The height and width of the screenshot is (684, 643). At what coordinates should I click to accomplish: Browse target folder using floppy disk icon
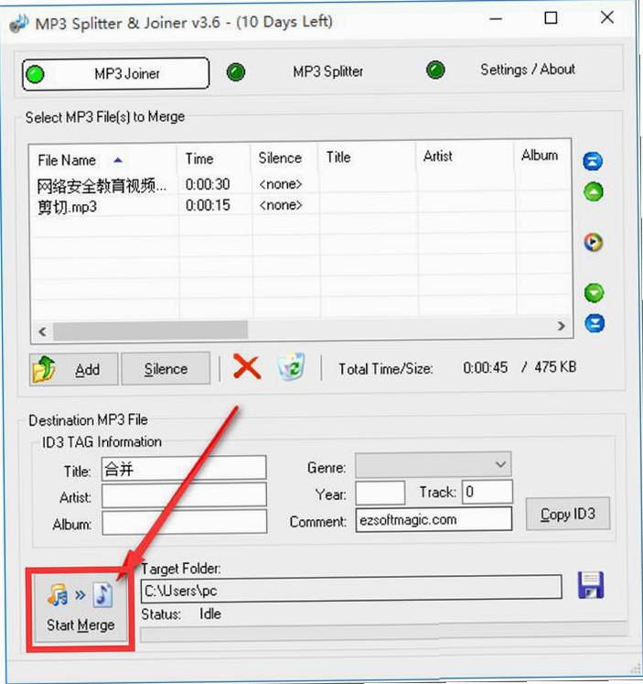pyautogui.click(x=591, y=585)
